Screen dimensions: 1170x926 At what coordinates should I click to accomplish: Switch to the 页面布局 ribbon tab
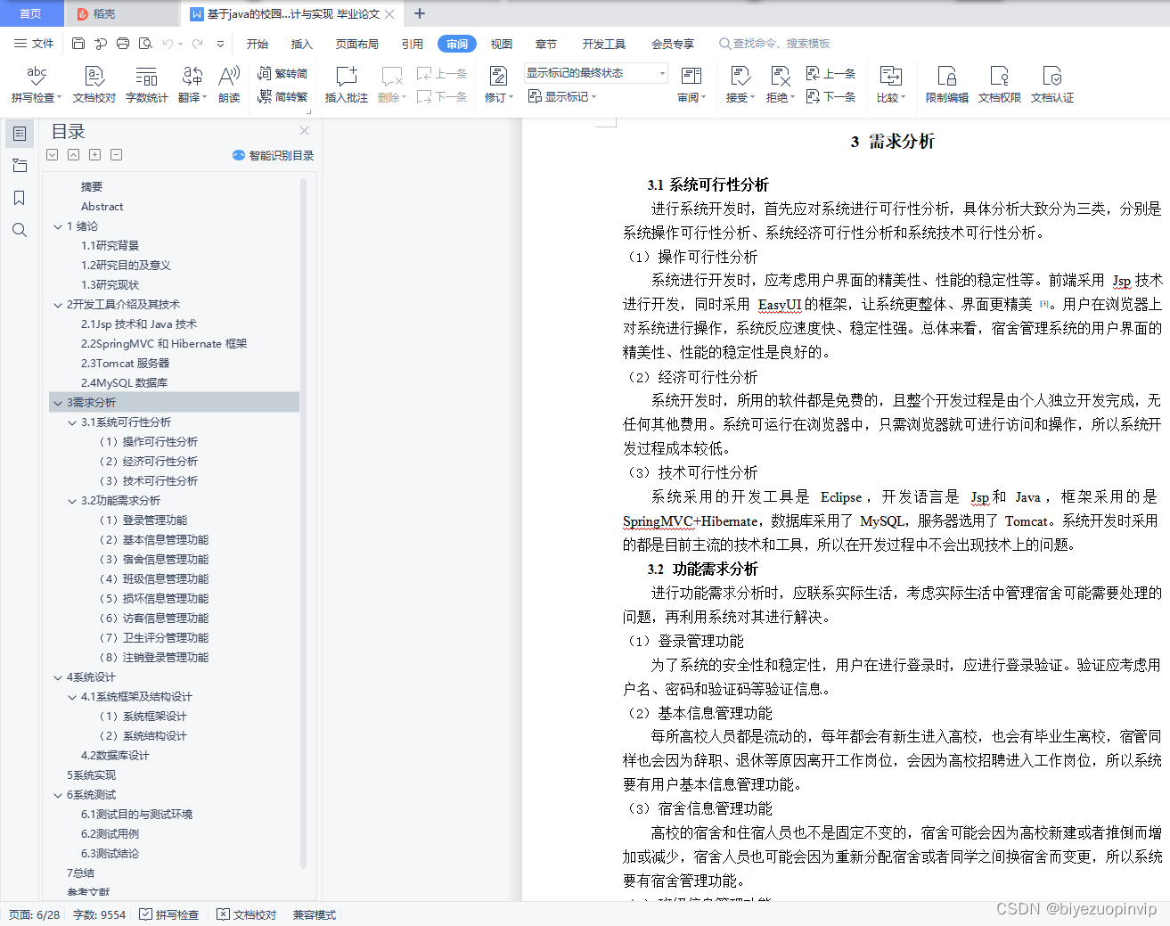point(356,43)
